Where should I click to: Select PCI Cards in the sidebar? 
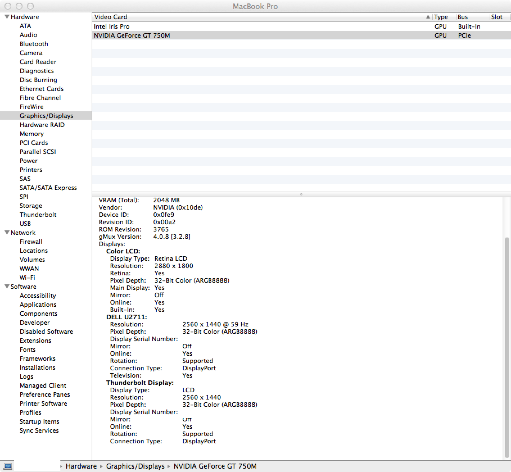pos(34,143)
